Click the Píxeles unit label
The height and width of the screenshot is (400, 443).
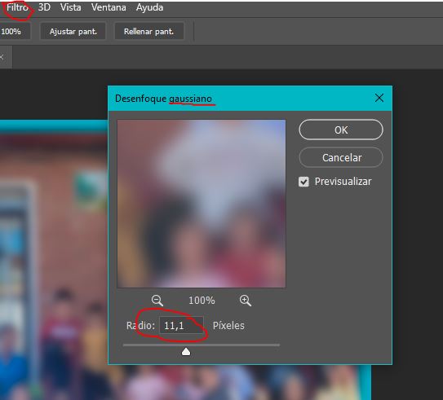(x=228, y=326)
